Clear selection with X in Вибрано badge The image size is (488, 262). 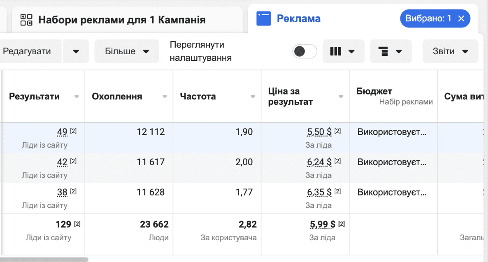coord(461,18)
